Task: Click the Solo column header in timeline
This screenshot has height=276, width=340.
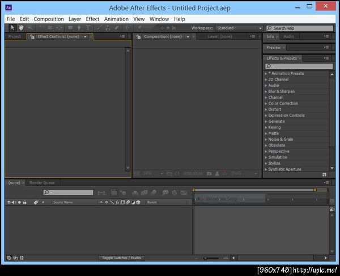Action: (x=19, y=202)
